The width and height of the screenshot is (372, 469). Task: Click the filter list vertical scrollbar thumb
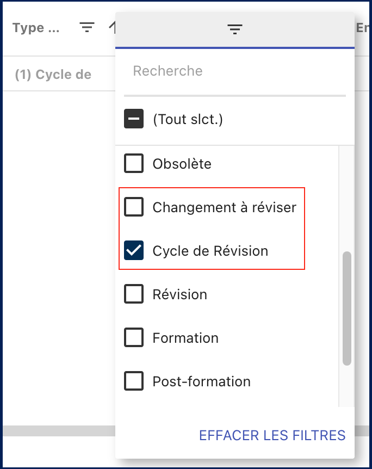347,307
